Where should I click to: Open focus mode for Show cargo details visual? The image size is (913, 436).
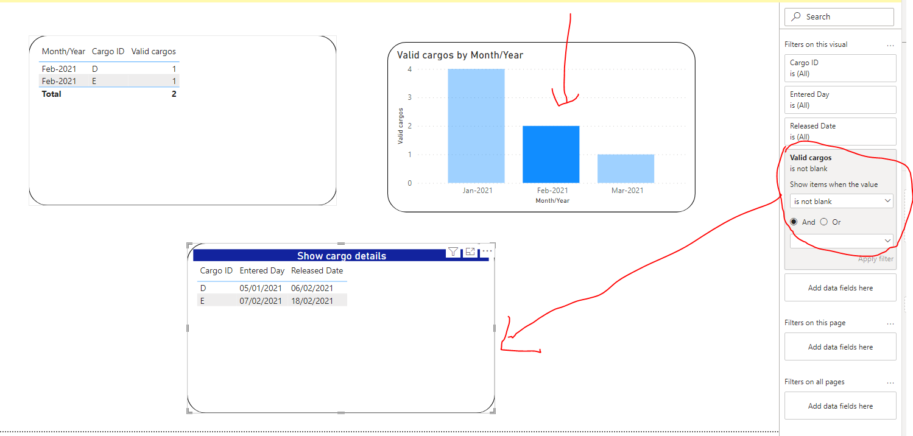point(470,251)
